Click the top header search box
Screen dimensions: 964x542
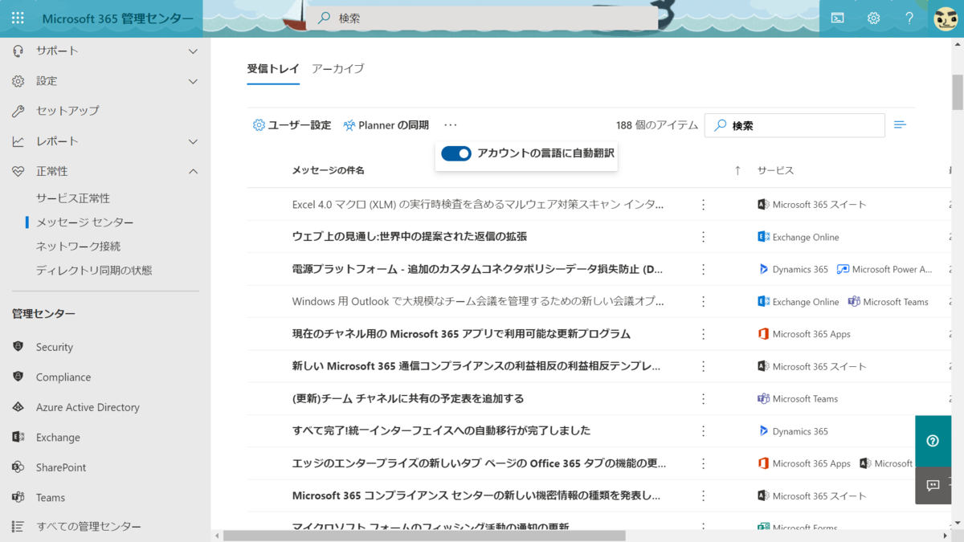tap(483, 18)
